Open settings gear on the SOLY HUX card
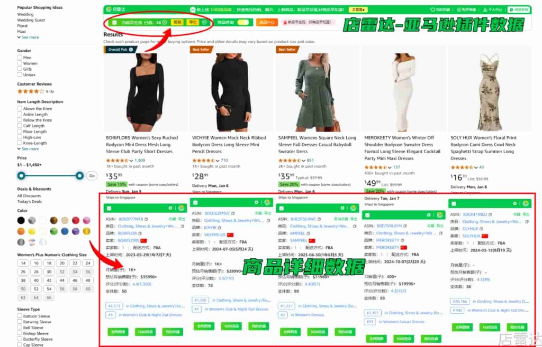542x347 pixels. pyautogui.click(x=514, y=203)
